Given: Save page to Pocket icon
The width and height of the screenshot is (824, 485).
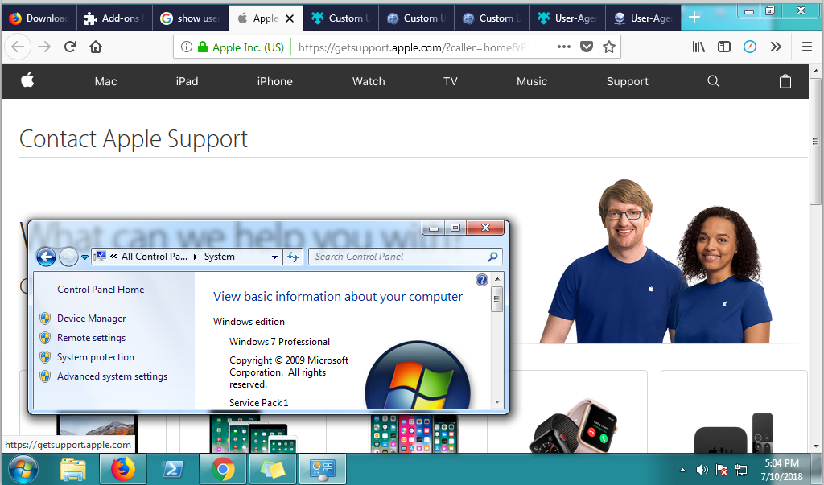Looking at the screenshot, I should (587, 47).
